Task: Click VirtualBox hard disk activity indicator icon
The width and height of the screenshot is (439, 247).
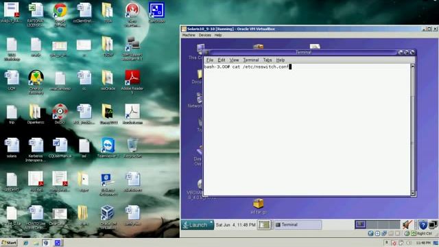Action: tap(370, 233)
